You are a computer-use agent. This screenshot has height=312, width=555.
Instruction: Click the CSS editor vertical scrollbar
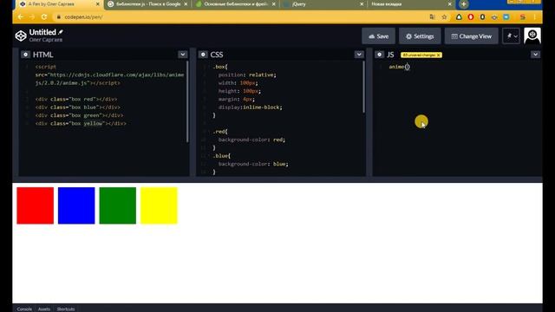363,88
